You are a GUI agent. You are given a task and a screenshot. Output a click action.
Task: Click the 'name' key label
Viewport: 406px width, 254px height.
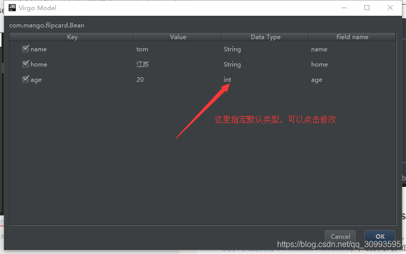[x=39, y=49]
